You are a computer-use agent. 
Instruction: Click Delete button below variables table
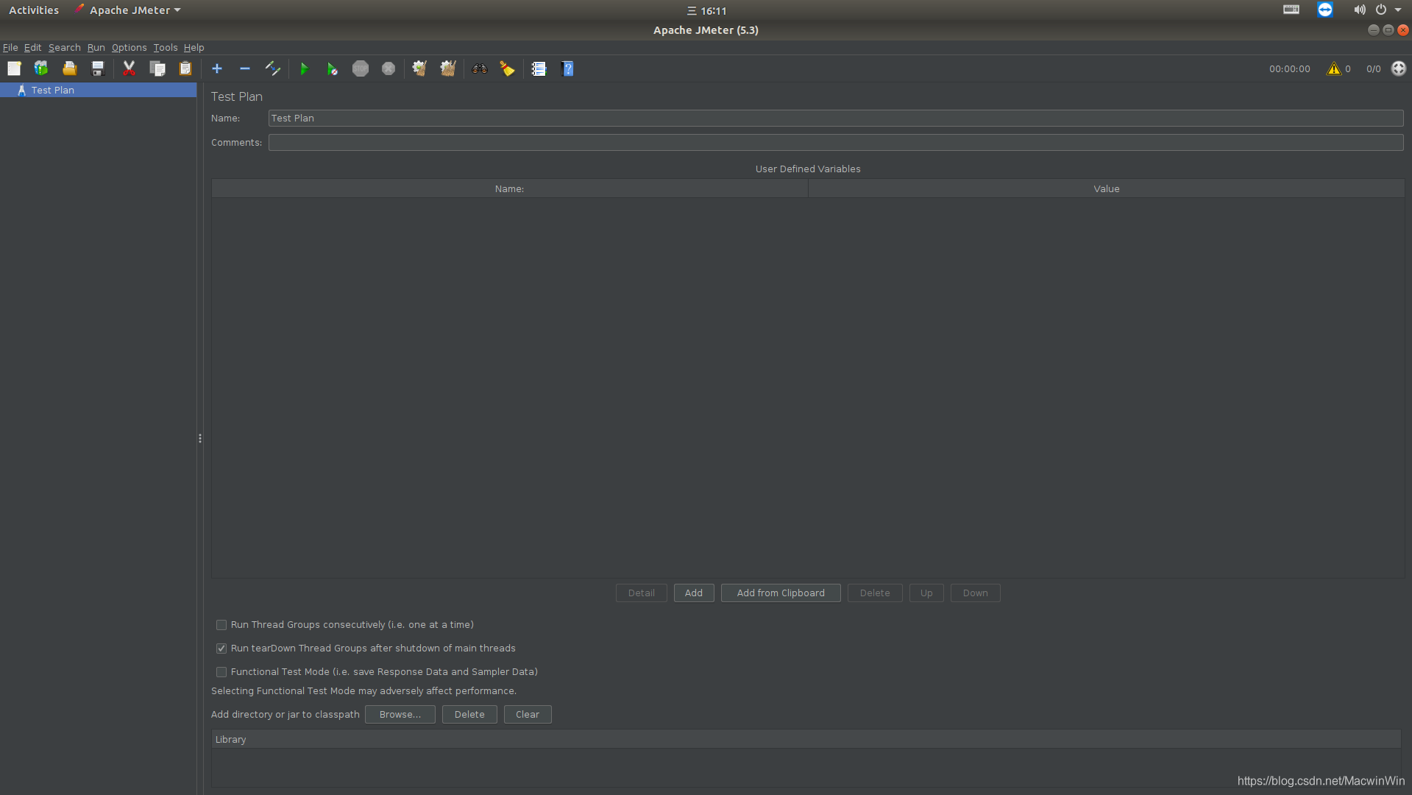[875, 593]
